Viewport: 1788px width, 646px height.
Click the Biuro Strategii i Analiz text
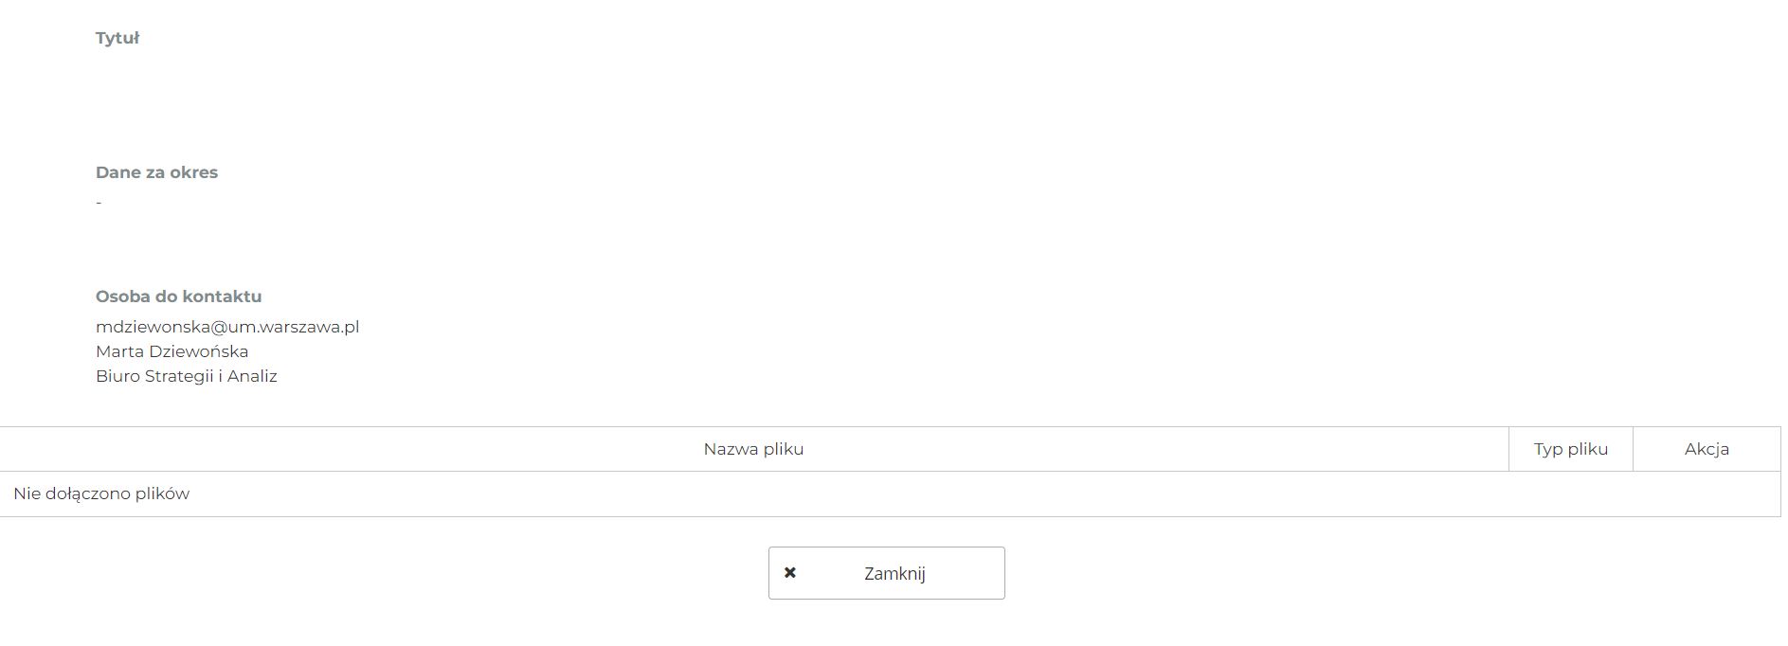[x=186, y=376]
